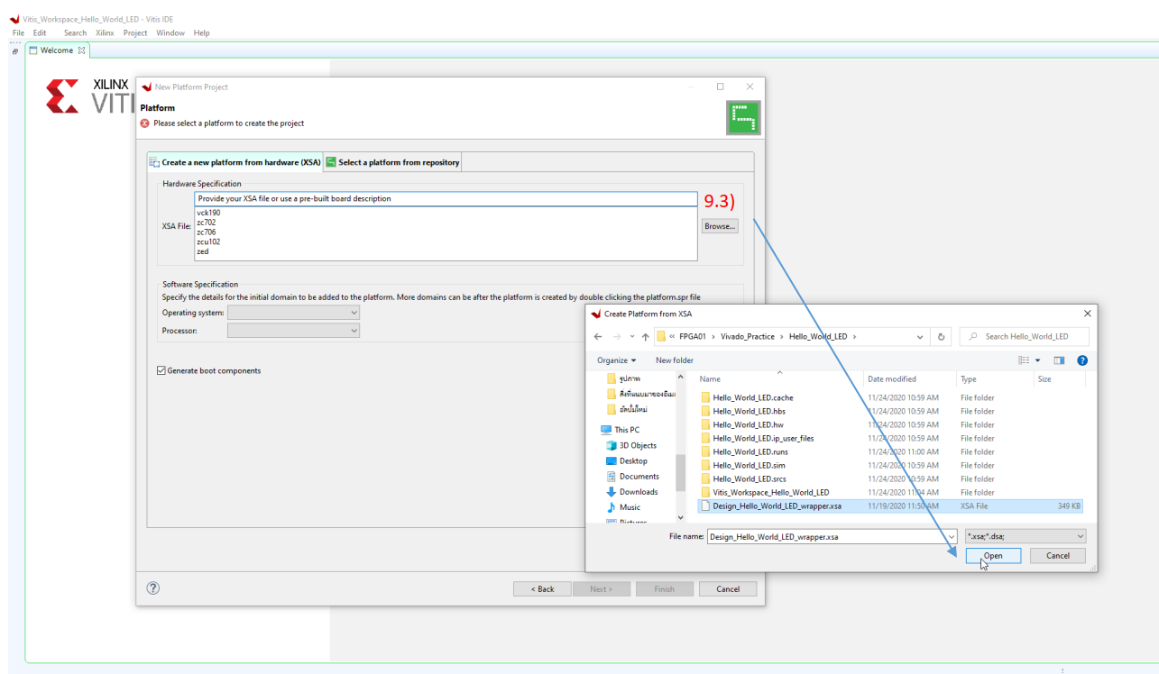The height and width of the screenshot is (674, 1159).
Task: Open Organize dropdown menu
Action: pyautogui.click(x=616, y=360)
